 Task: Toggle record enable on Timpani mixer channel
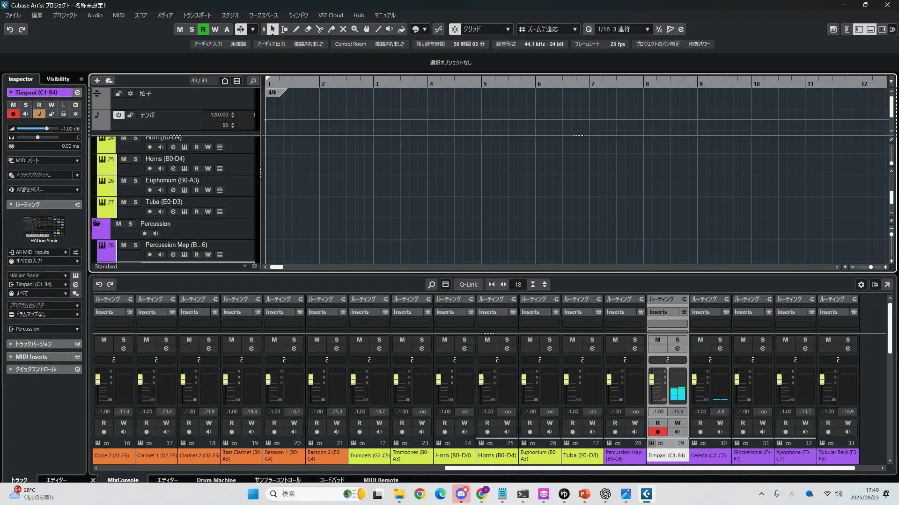pos(657,432)
